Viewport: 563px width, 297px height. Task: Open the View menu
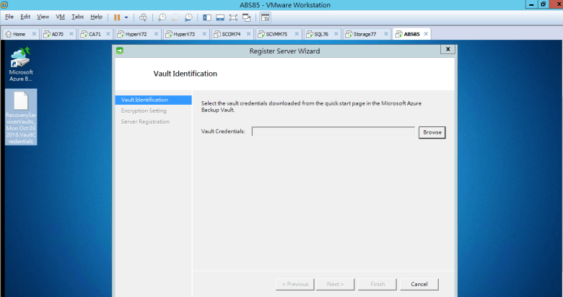tap(43, 16)
